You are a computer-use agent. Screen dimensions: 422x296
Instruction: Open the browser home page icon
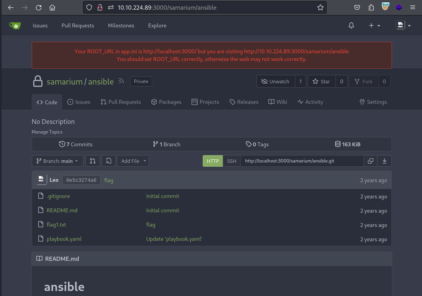coord(52,8)
